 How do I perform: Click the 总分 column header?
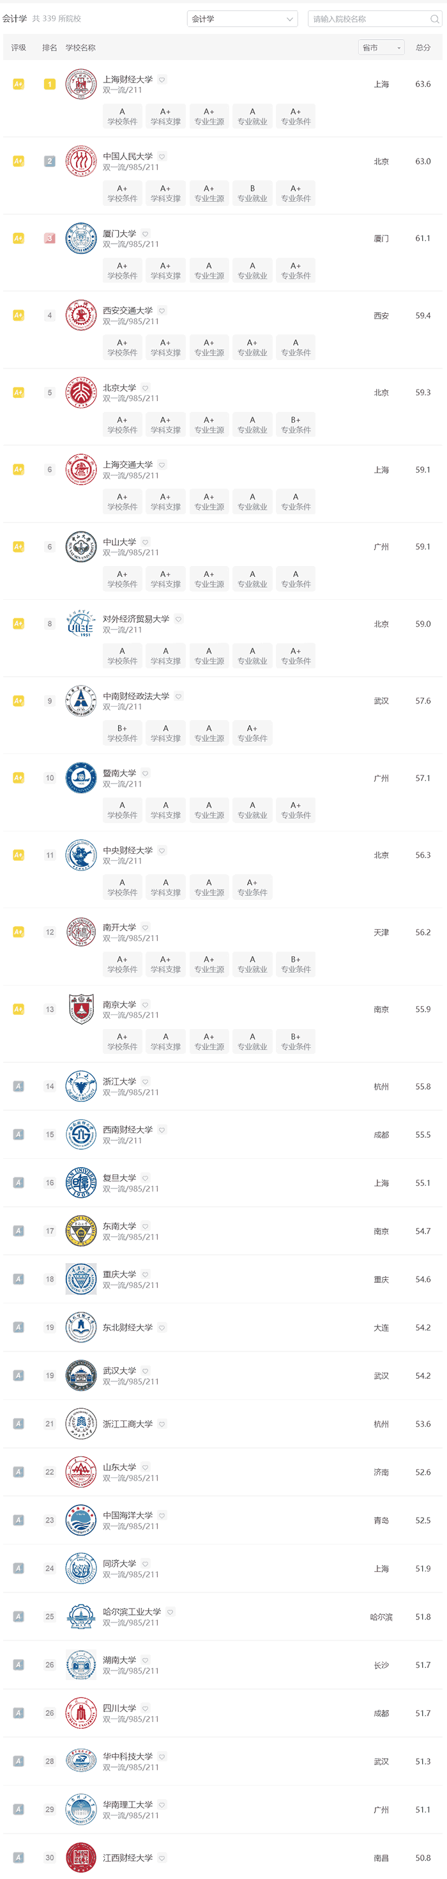pyautogui.click(x=423, y=47)
